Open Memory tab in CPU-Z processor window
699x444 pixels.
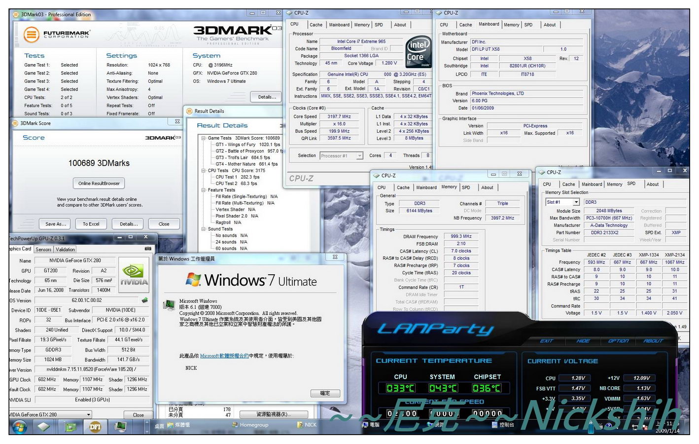pyautogui.click(x=362, y=25)
